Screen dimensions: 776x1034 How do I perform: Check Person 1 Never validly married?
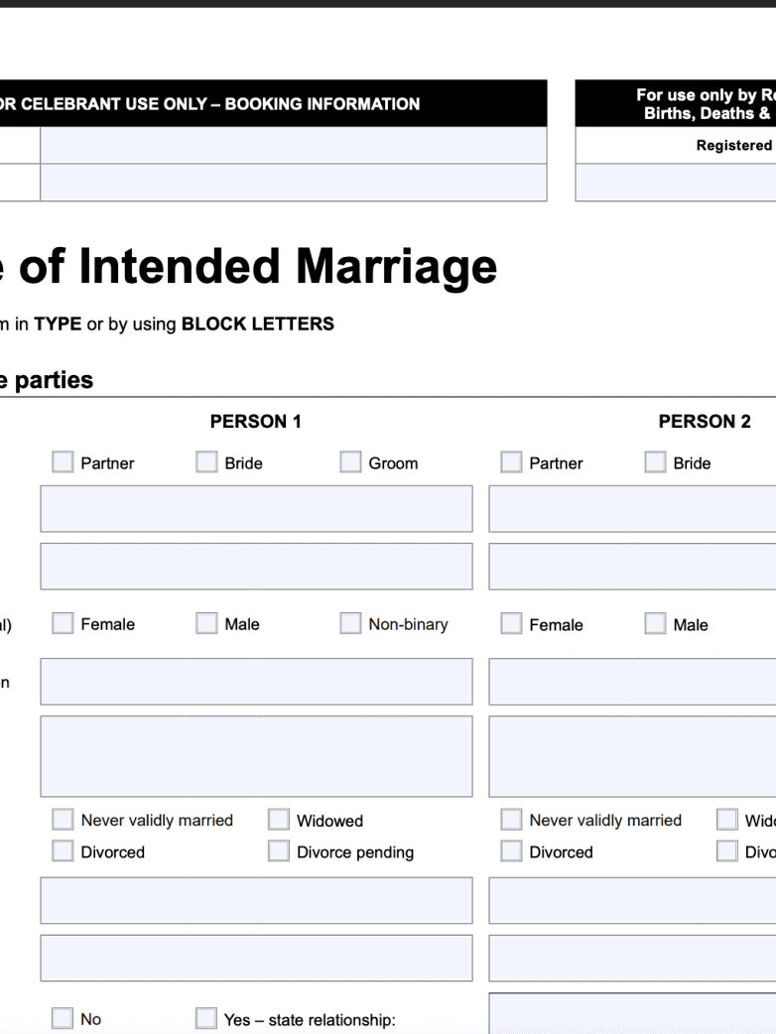(x=63, y=820)
